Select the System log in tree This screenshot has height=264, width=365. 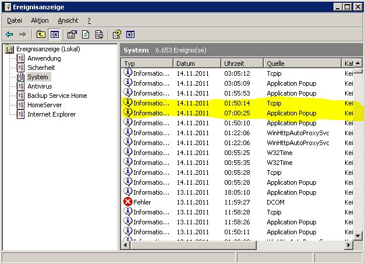point(38,77)
